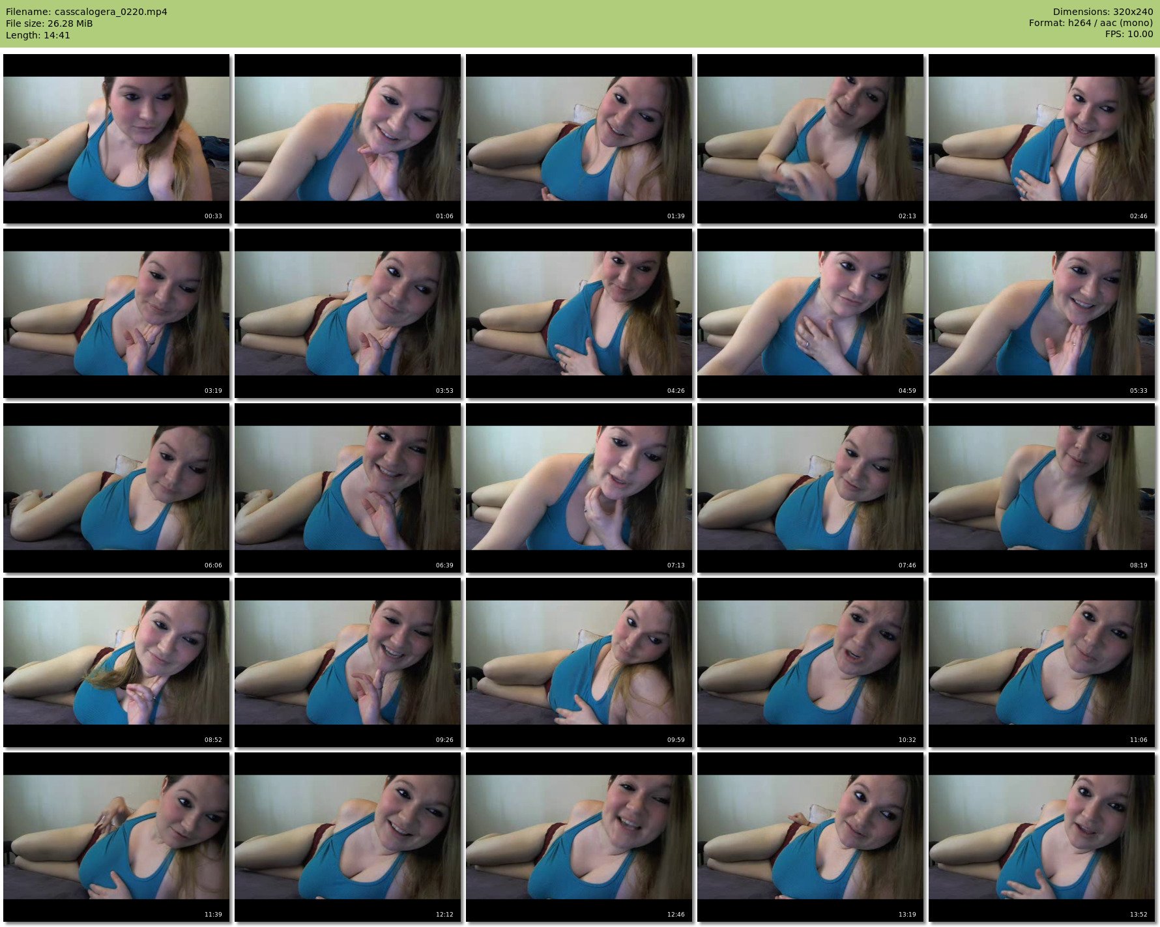
Task: Select the frame at 11:06
Action: (1042, 663)
